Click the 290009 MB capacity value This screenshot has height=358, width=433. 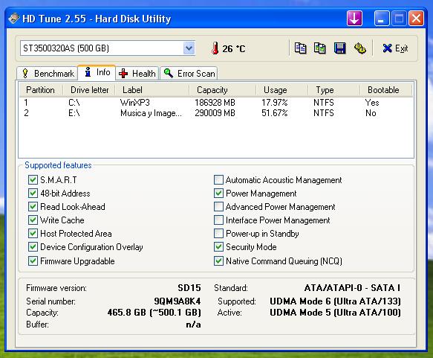point(215,113)
